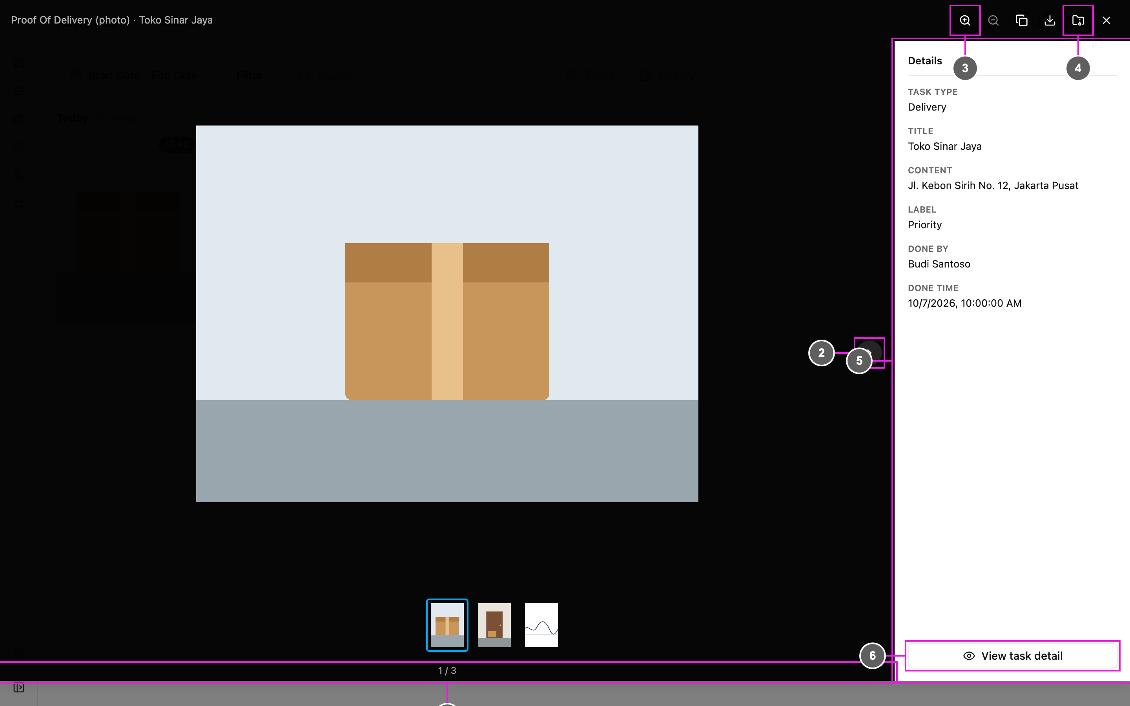This screenshot has height=706, width=1130.
Task: Download the current photo
Action: tap(1050, 20)
